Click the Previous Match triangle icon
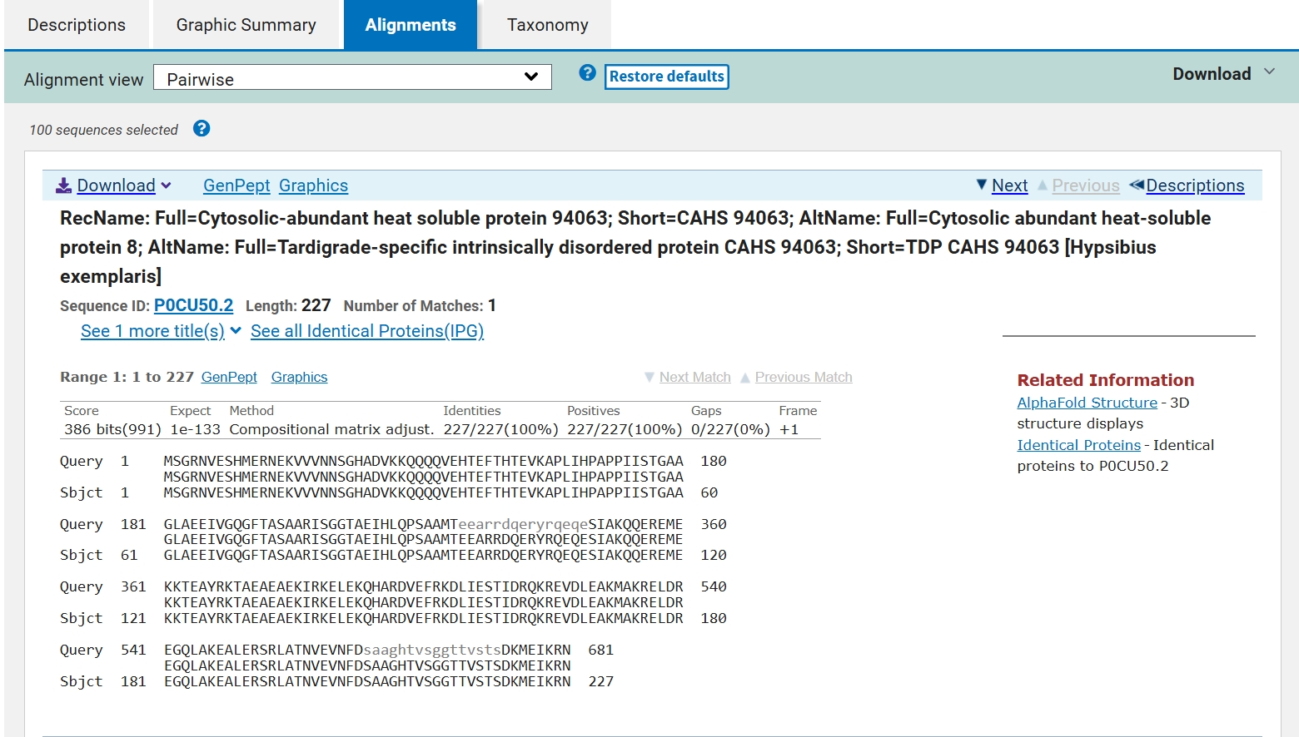Screen dimensions: 1299x737 pos(745,377)
